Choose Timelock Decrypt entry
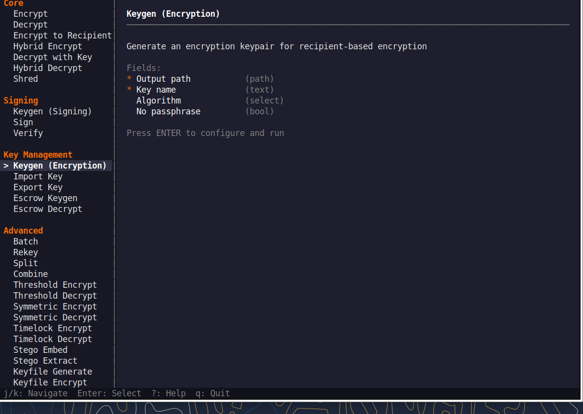Image resolution: width=583 pixels, height=414 pixels. coord(52,339)
